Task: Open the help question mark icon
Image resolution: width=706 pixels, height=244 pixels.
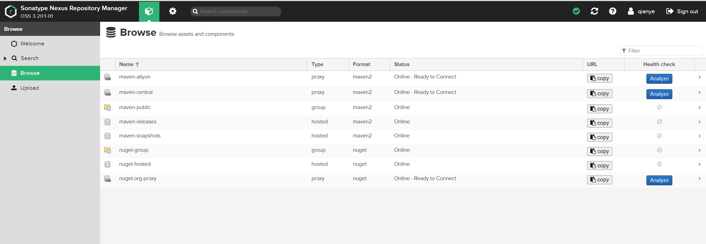Action: (x=613, y=11)
